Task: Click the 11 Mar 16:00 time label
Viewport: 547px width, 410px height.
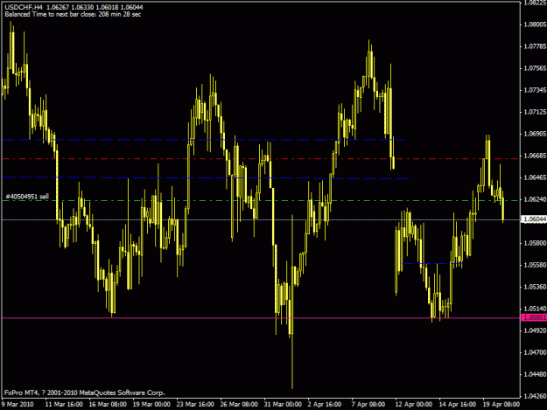Action: pos(64,405)
